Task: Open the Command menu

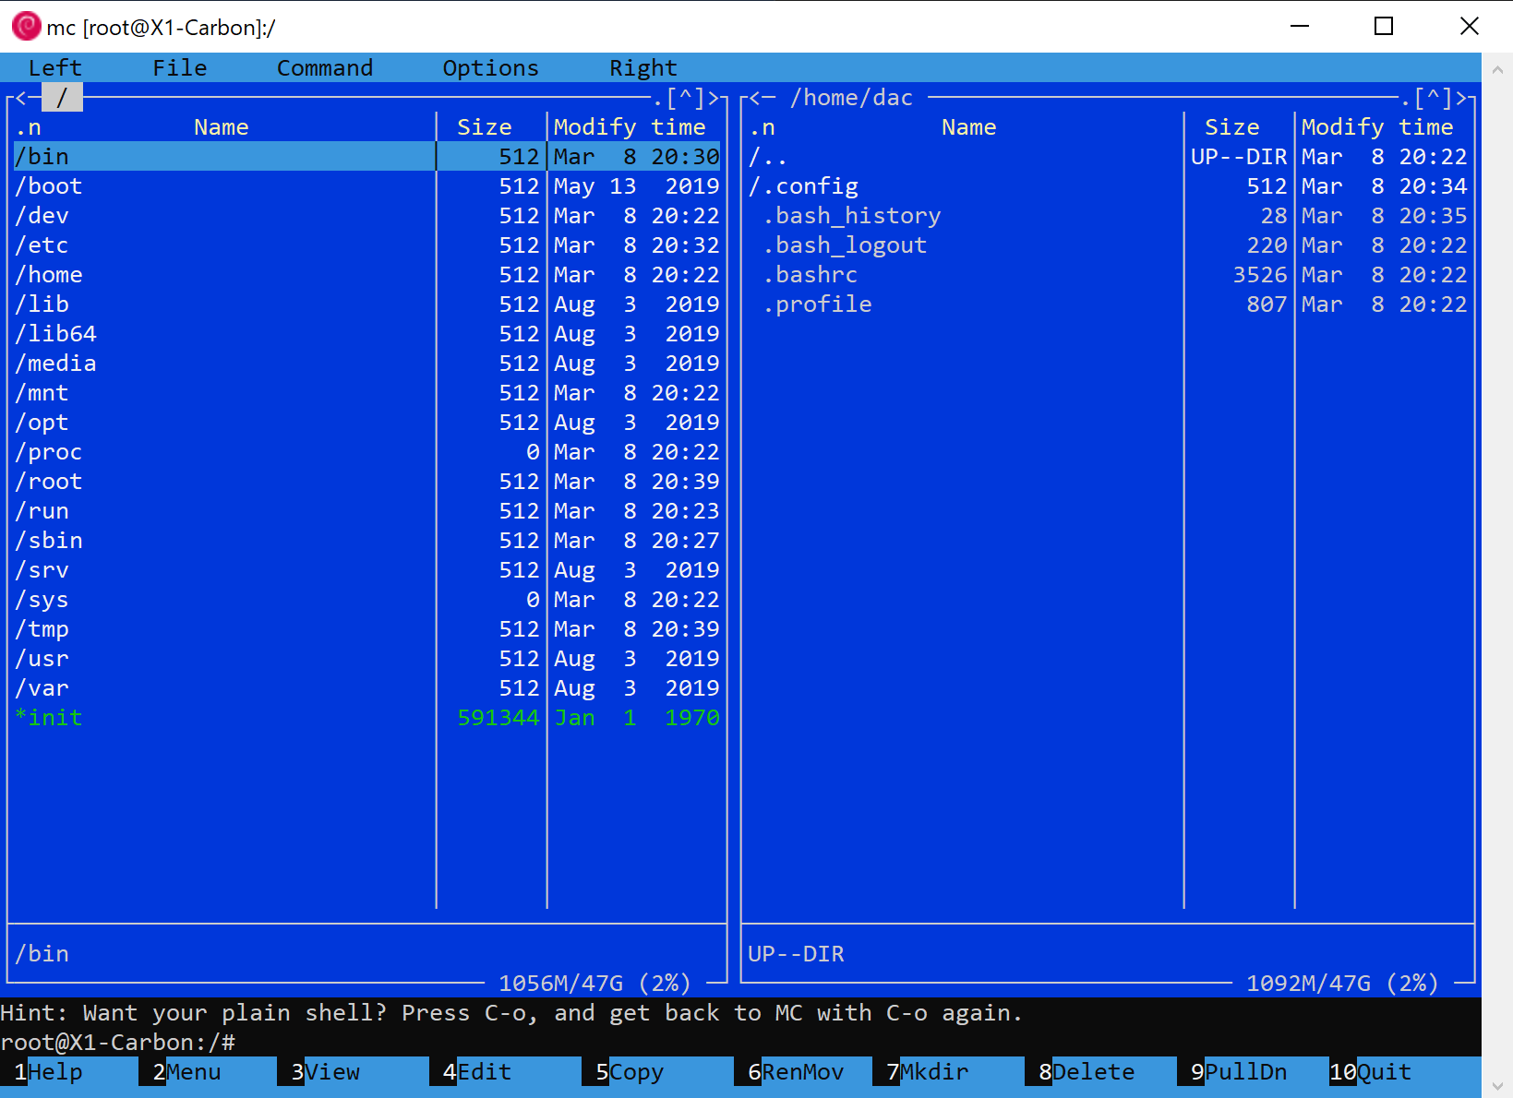Action: (x=324, y=68)
